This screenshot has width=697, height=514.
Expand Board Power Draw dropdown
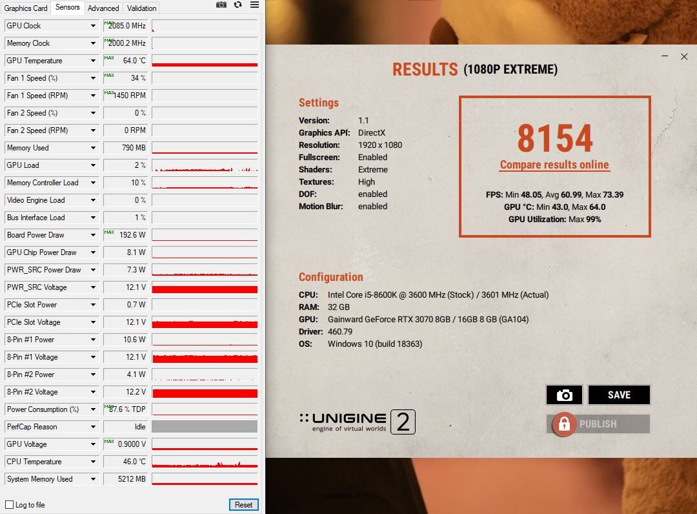point(93,235)
